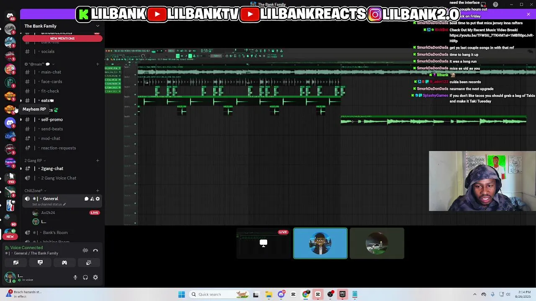
Task: Open the fit-check channel
Action: [62, 91]
